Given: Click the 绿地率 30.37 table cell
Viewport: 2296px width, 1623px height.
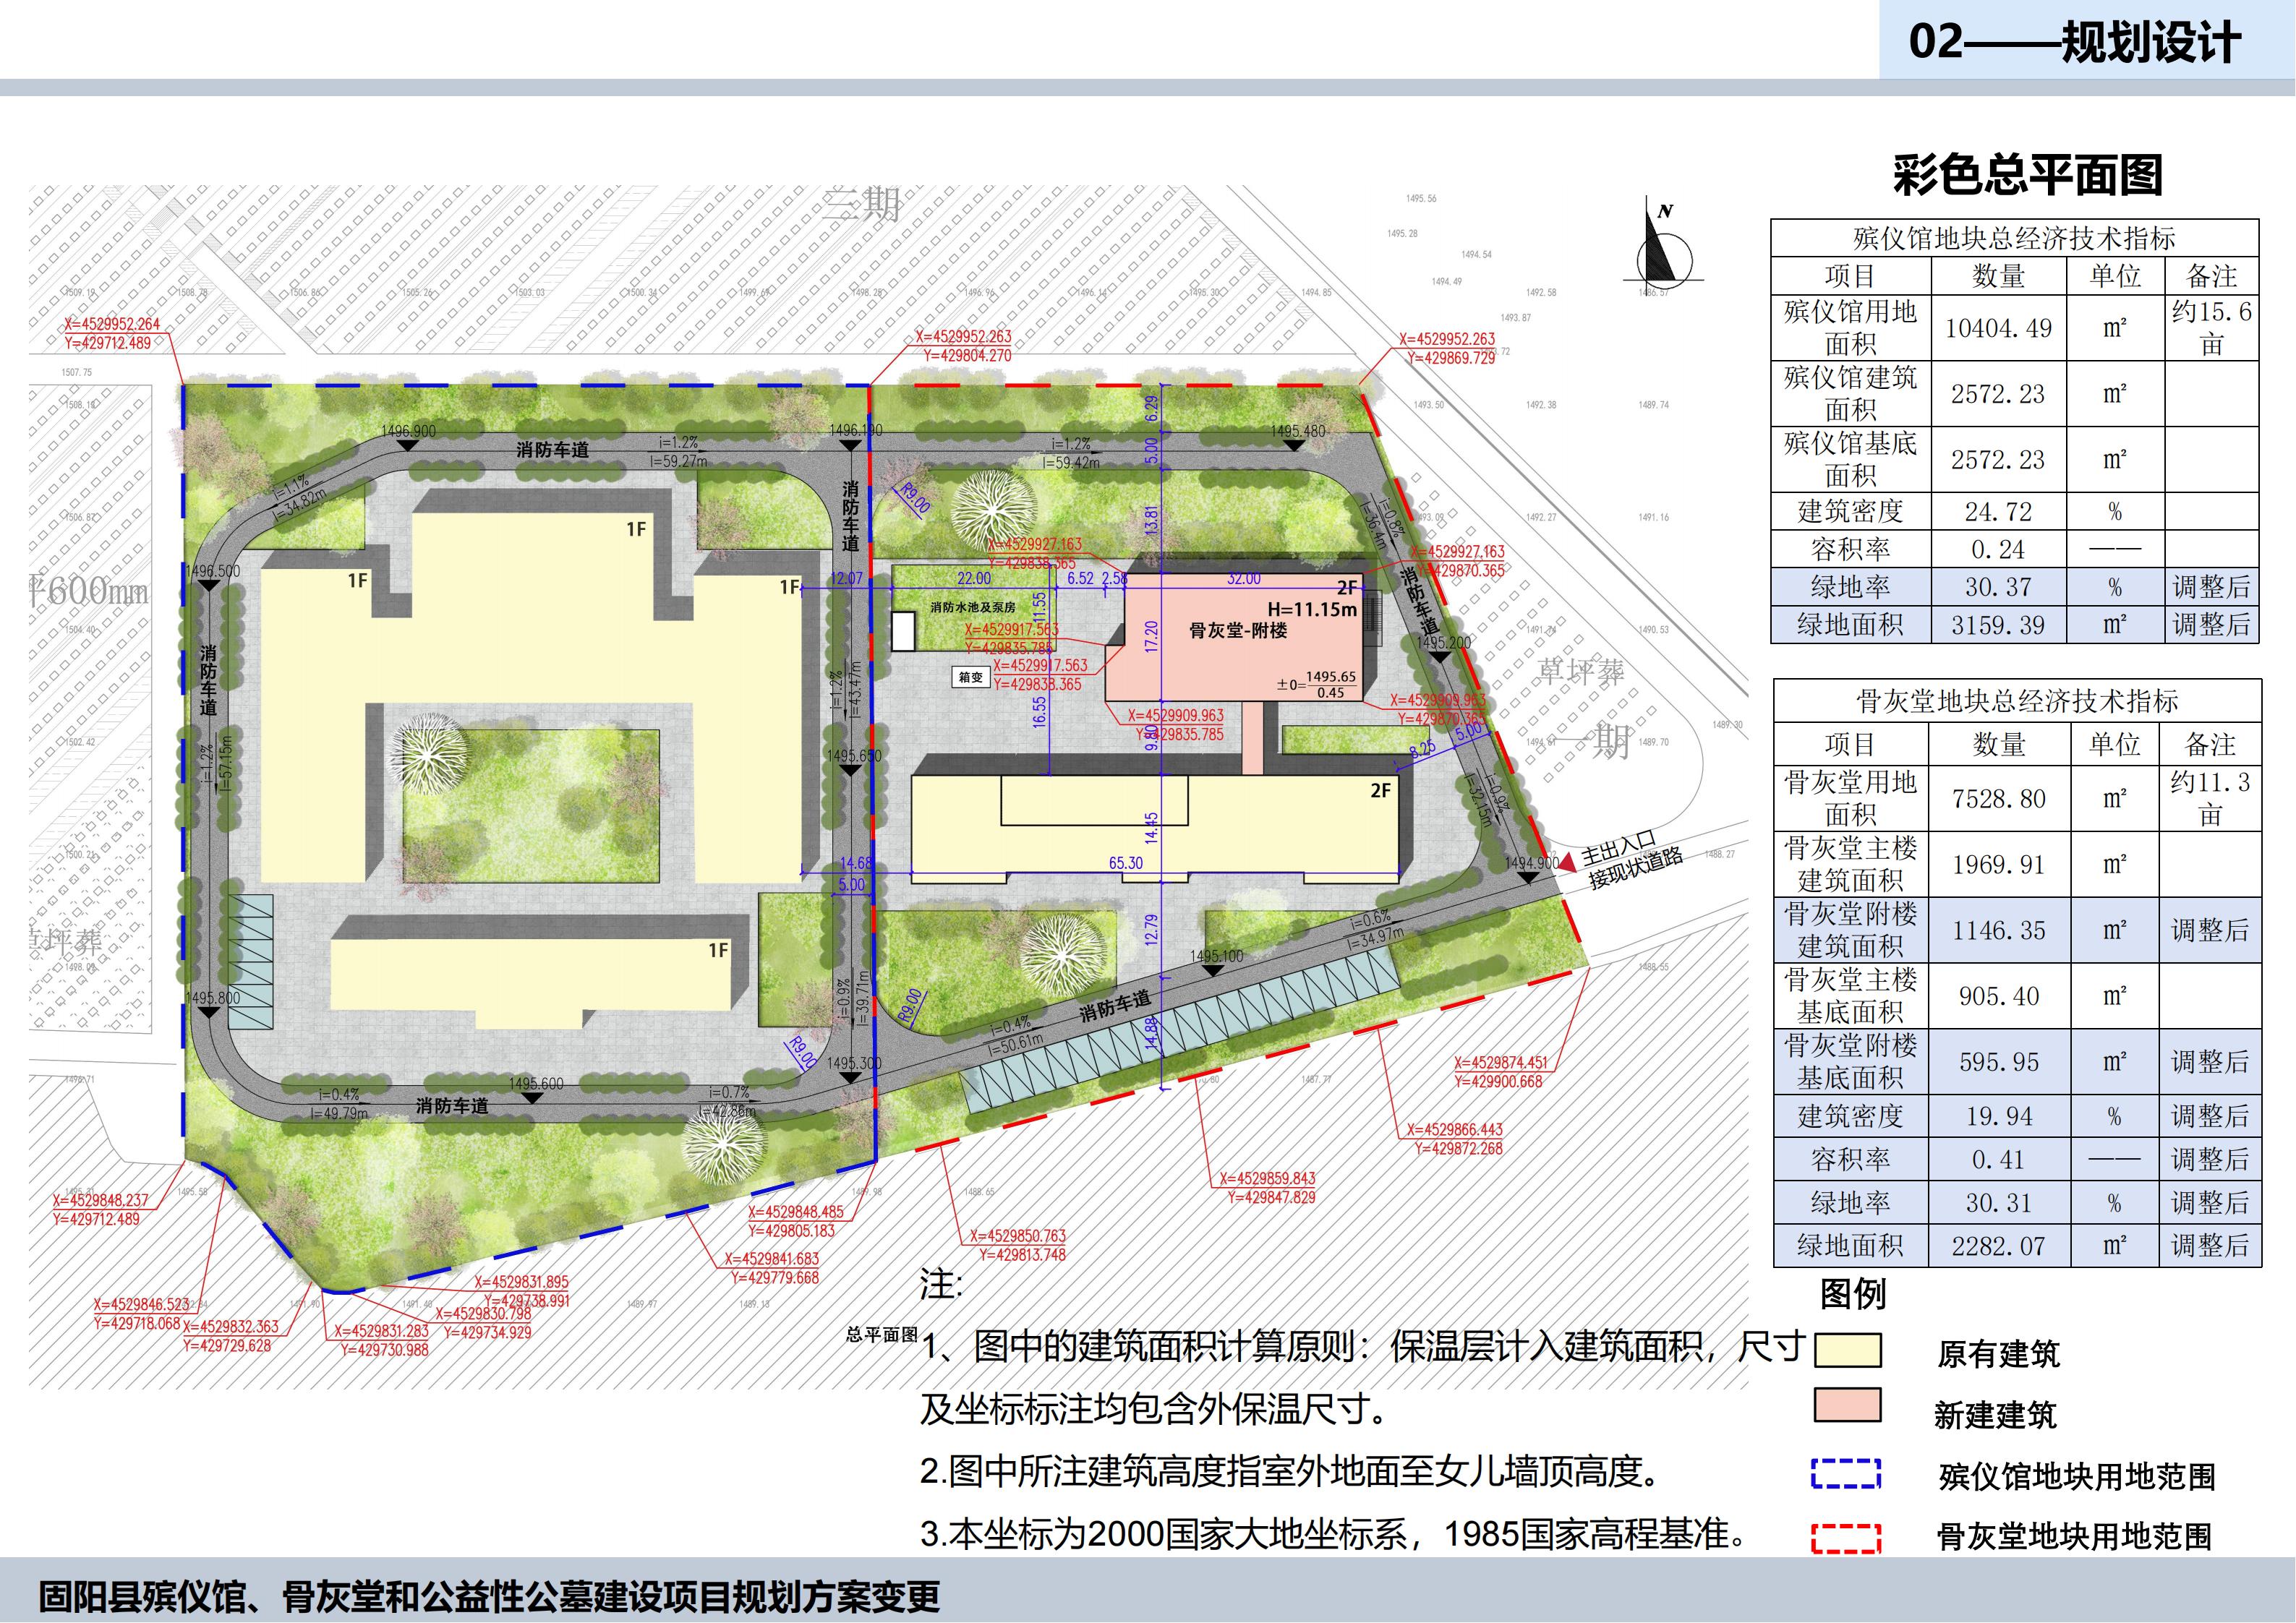Looking at the screenshot, I should 1998,587.
